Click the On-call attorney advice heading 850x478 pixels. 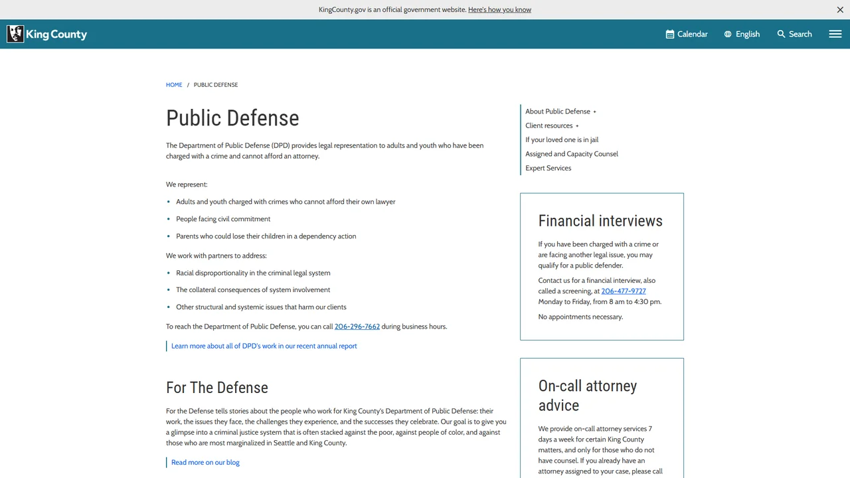click(588, 396)
